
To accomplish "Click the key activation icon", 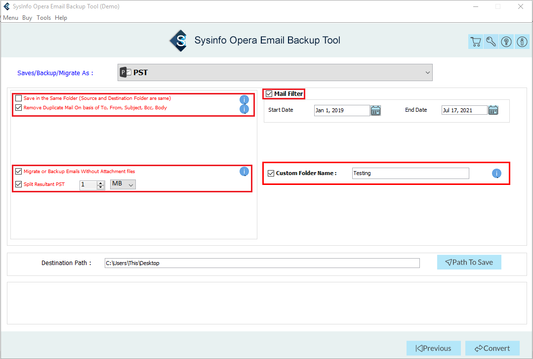I will click(491, 42).
